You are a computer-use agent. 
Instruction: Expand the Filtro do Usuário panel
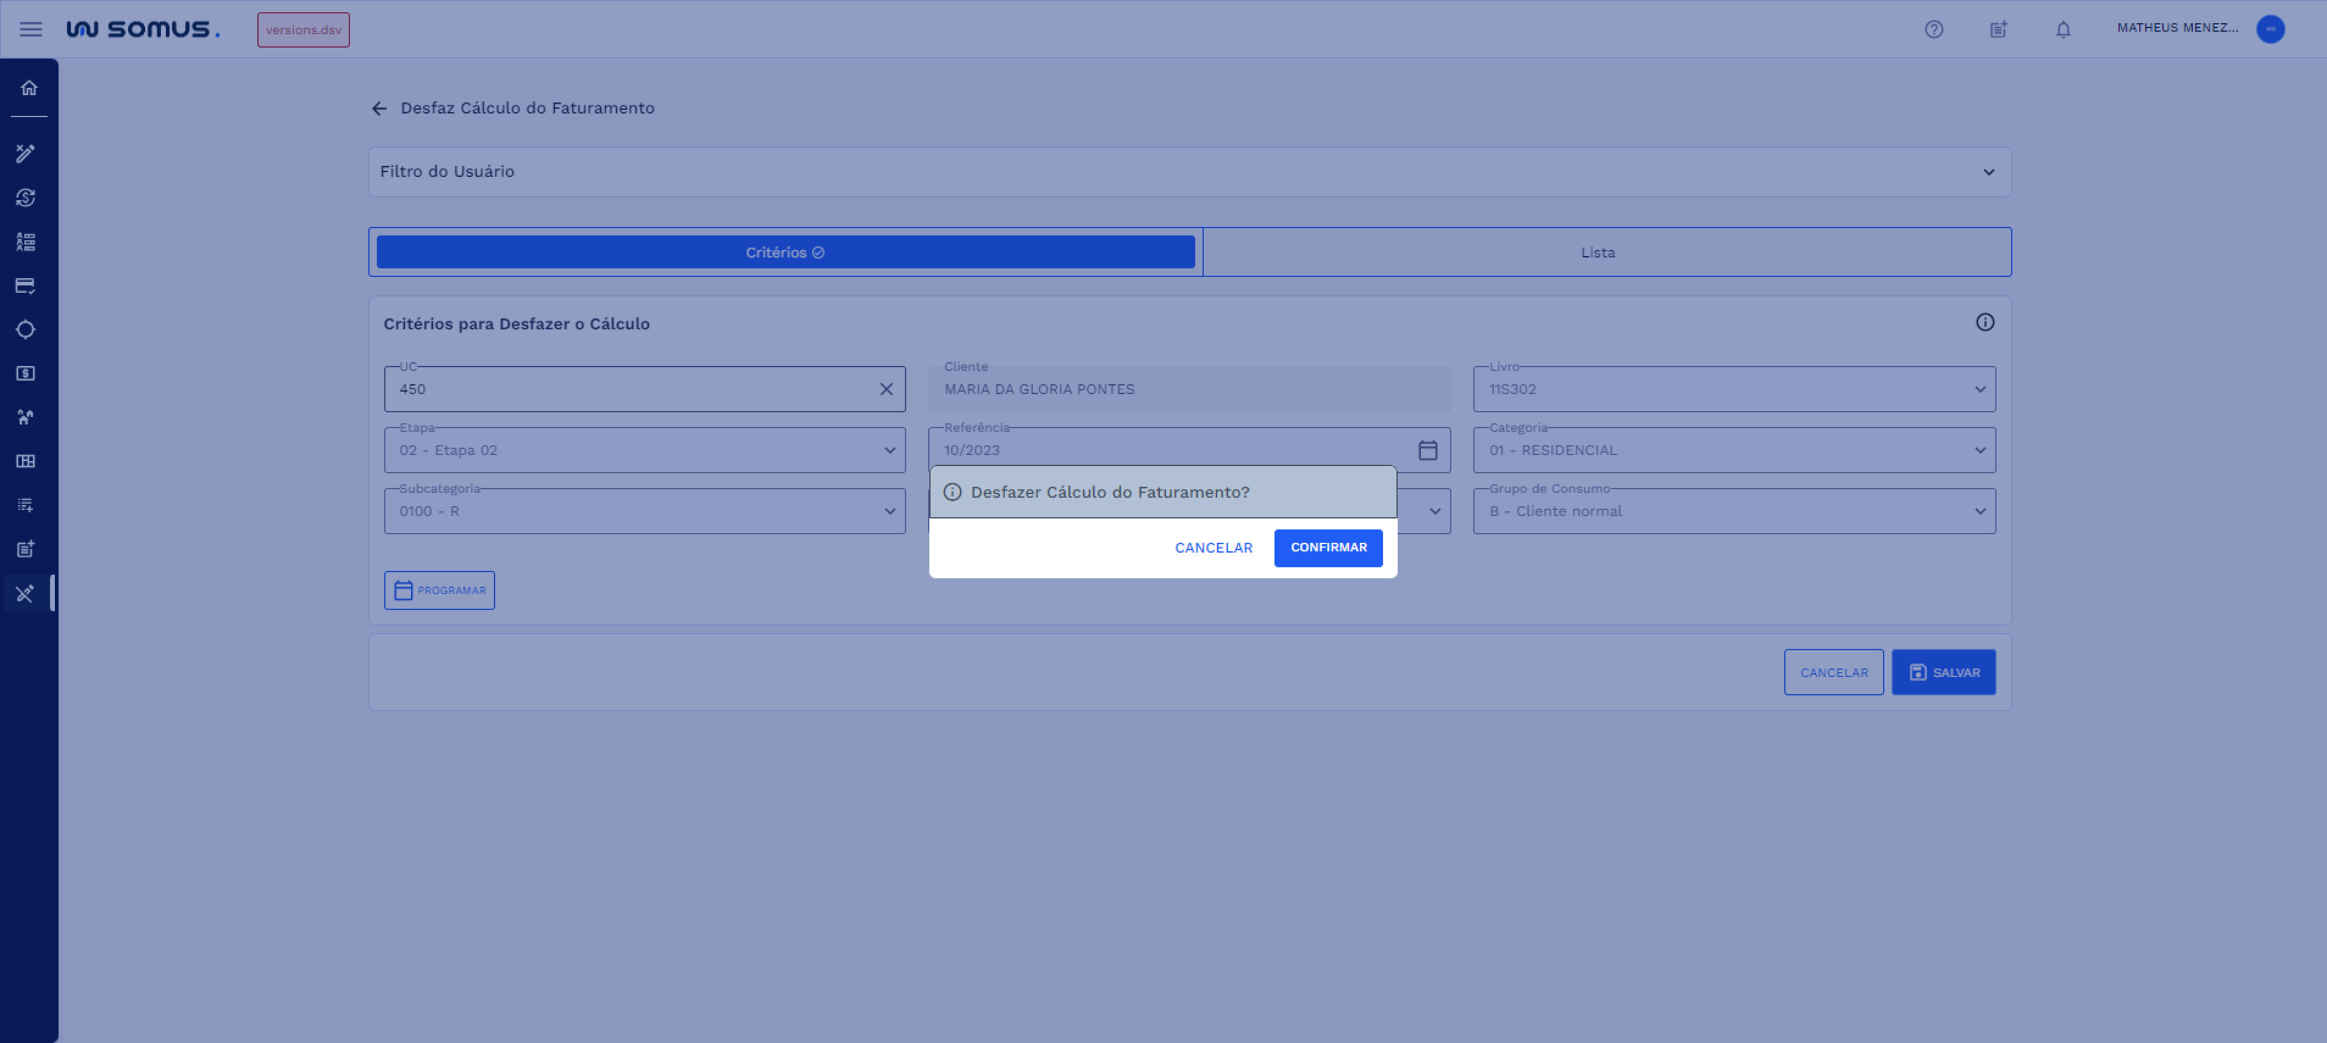(x=1987, y=173)
